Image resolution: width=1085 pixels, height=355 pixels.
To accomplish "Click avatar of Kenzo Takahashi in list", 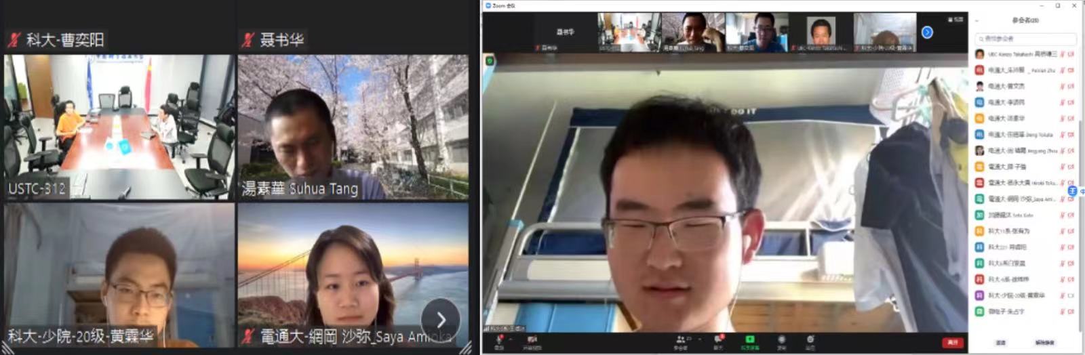I will (980, 54).
